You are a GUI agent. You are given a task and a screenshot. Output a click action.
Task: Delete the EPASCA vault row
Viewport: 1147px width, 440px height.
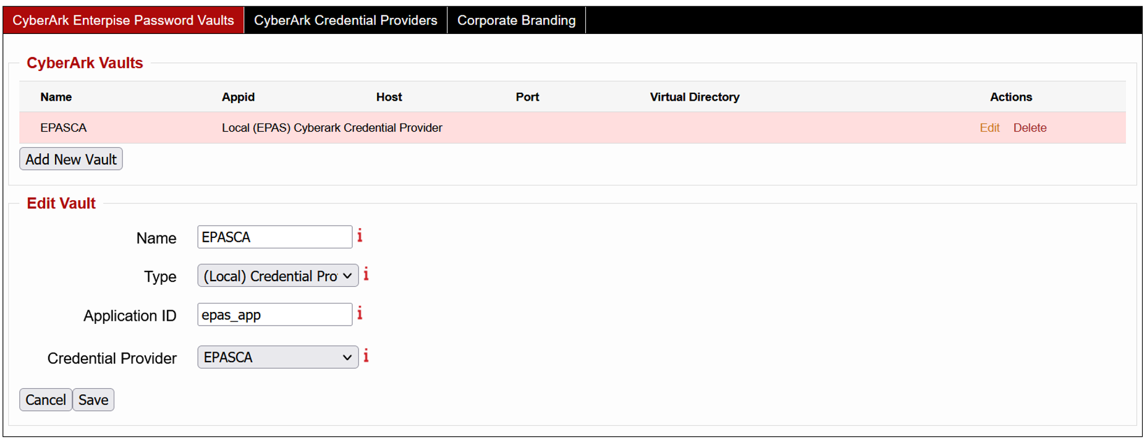click(1030, 128)
